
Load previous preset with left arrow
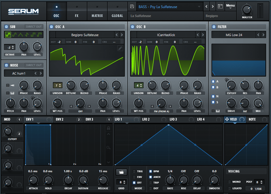point(206,7)
